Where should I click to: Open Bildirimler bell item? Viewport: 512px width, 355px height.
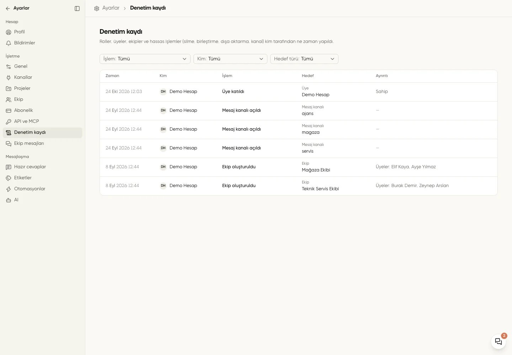pos(42,43)
